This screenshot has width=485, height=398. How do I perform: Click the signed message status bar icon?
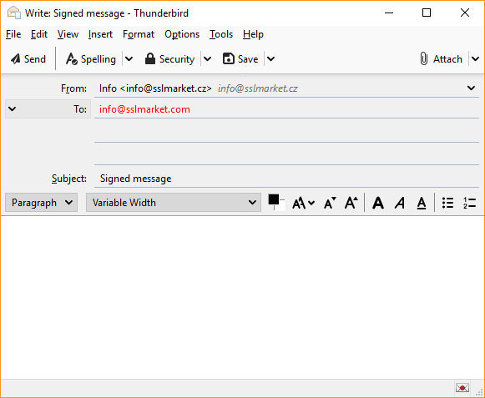462,388
